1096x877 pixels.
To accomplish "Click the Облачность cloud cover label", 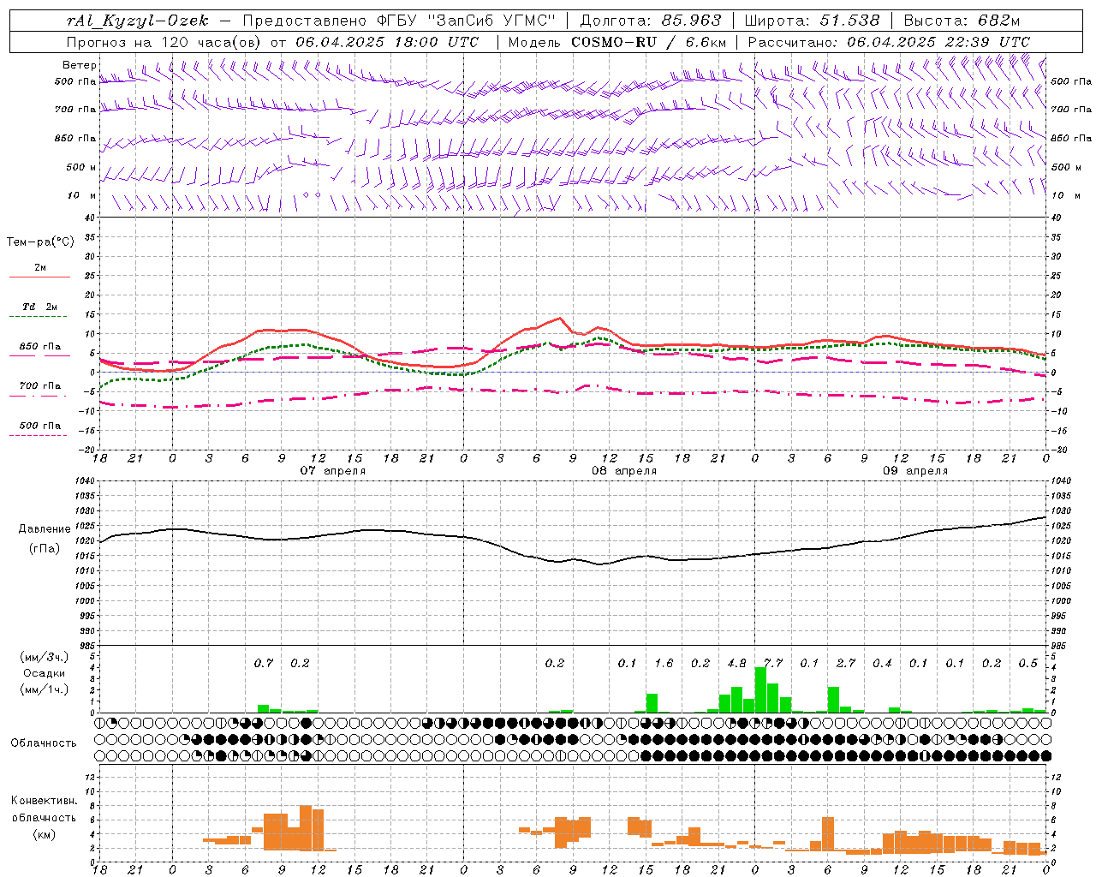I will click(x=44, y=743).
